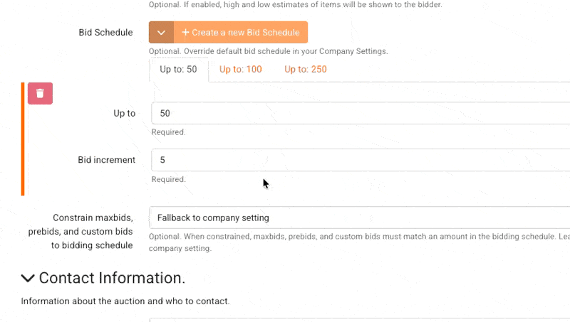Click the Information about the auction description
This screenshot has width=570, height=322.
125,301
